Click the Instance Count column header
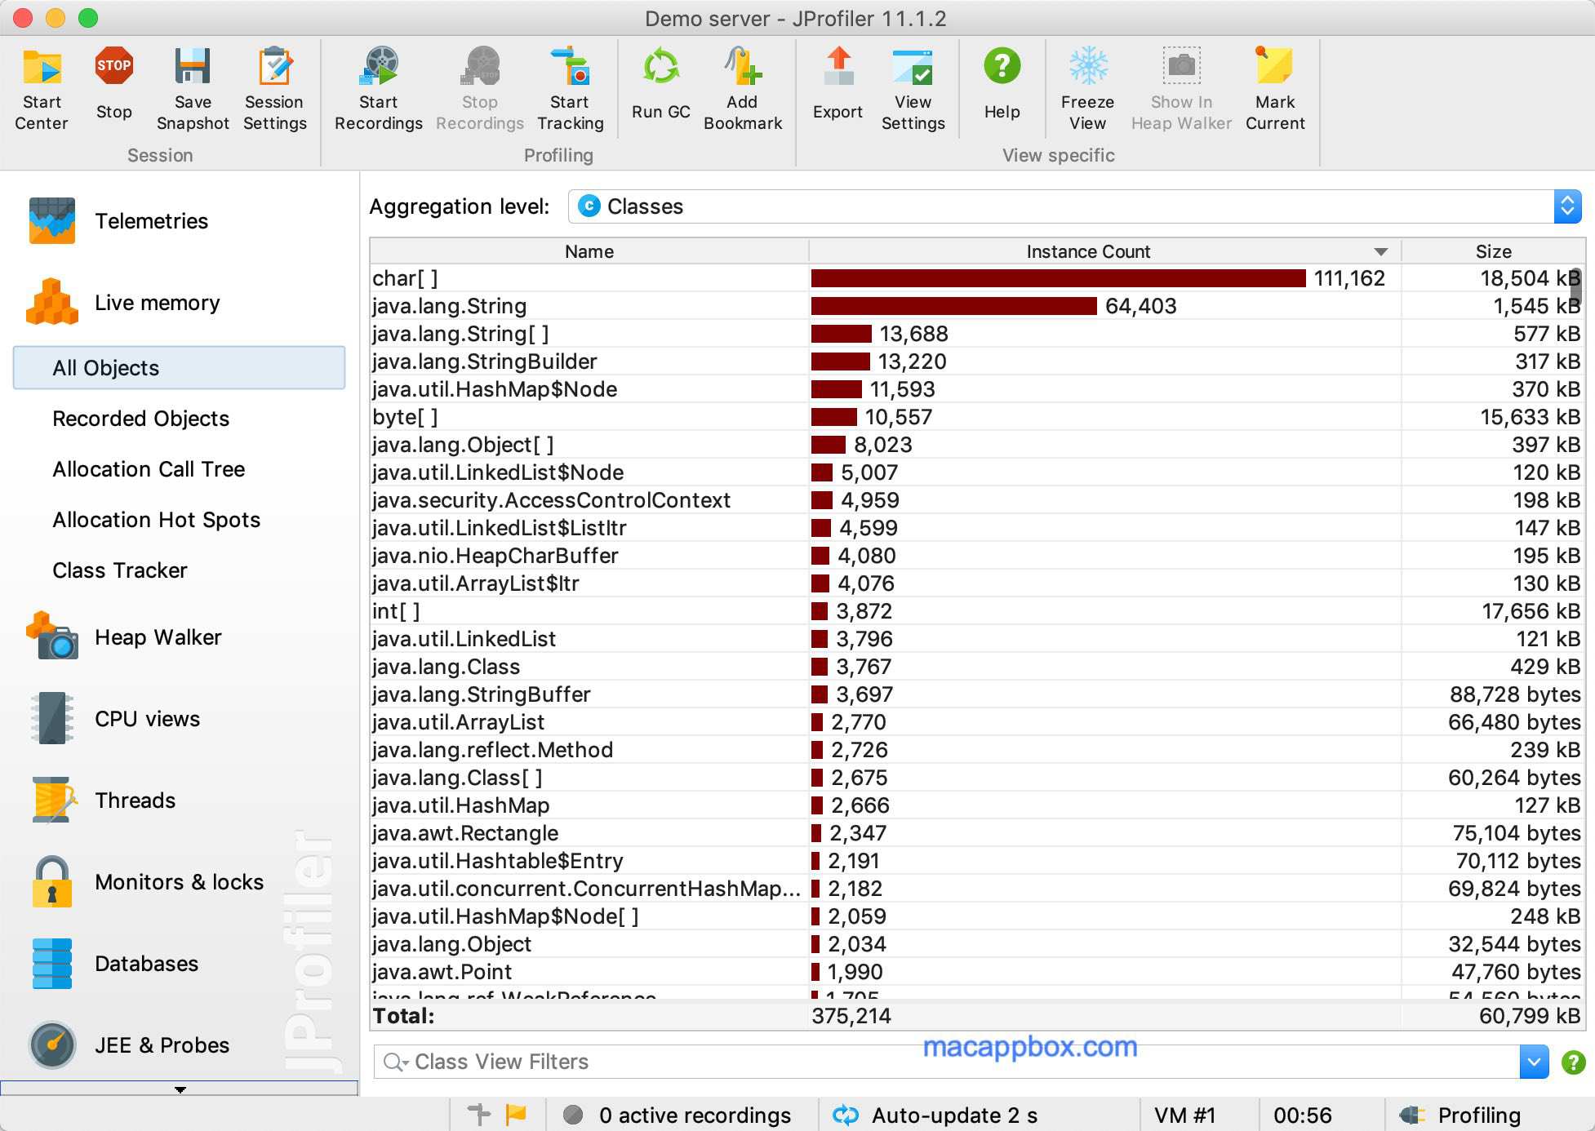Image resolution: width=1595 pixels, height=1131 pixels. [x=1104, y=251]
